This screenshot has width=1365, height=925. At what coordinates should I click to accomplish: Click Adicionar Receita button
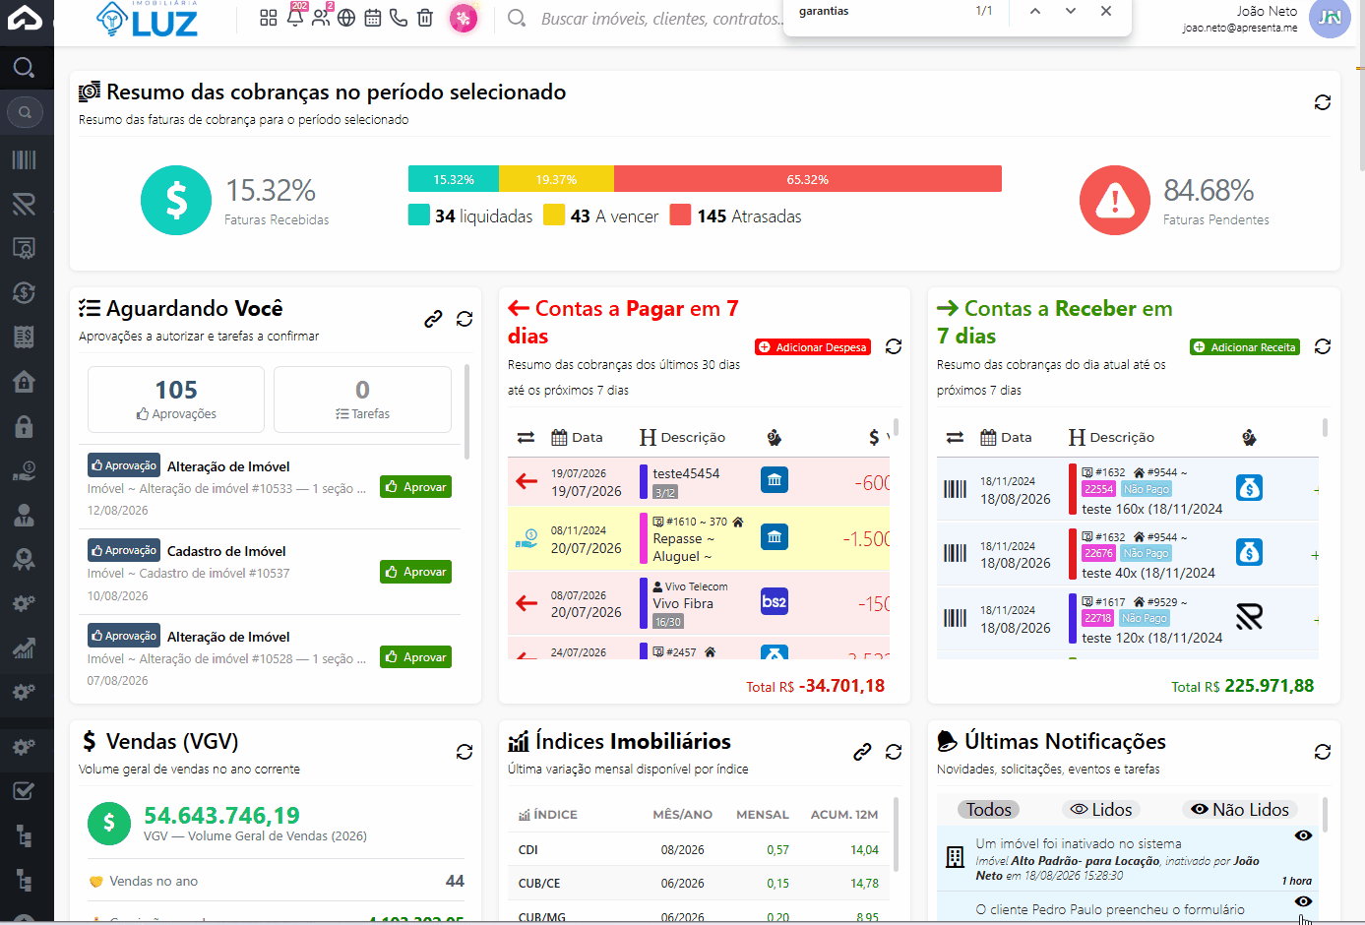(x=1245, y=347)
